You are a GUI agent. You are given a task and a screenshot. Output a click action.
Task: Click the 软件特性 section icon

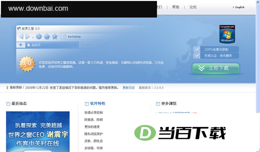87,104
